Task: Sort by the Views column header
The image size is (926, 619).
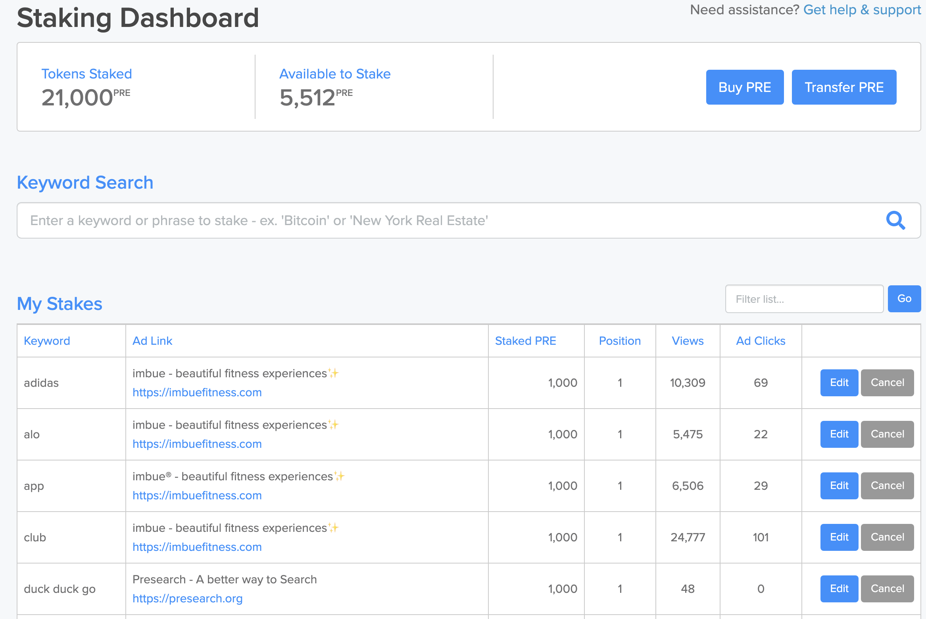Action: click(688, 341)
